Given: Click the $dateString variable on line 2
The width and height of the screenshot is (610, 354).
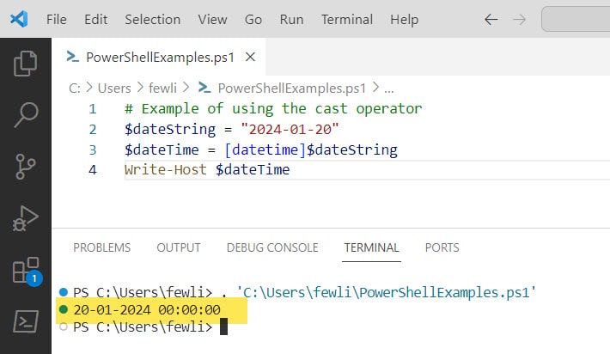Looking at the screenshot, I should (170, 129).
